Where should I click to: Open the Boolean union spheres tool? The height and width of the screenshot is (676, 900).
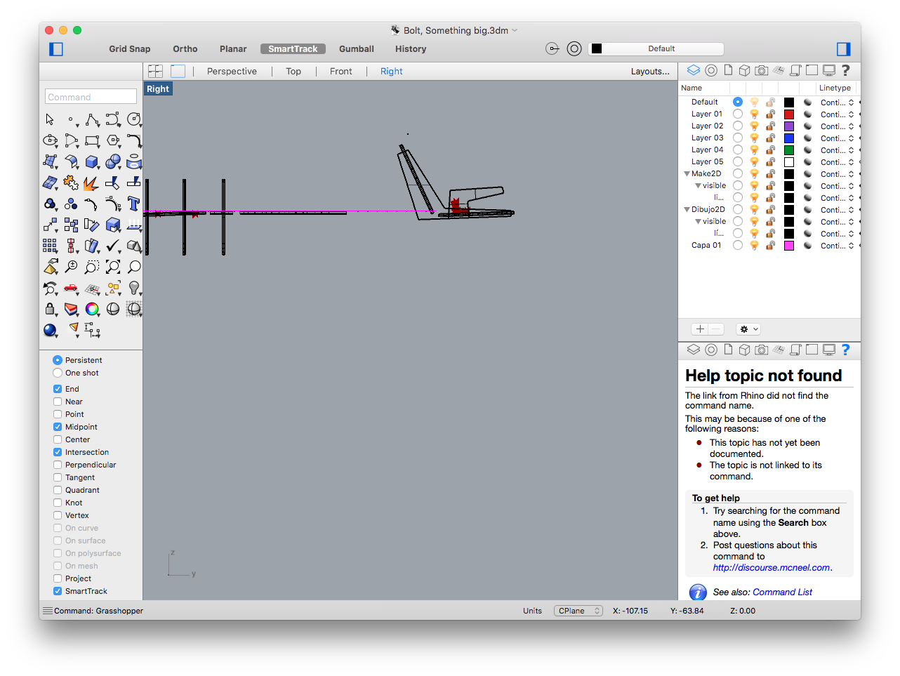point(113,161)
